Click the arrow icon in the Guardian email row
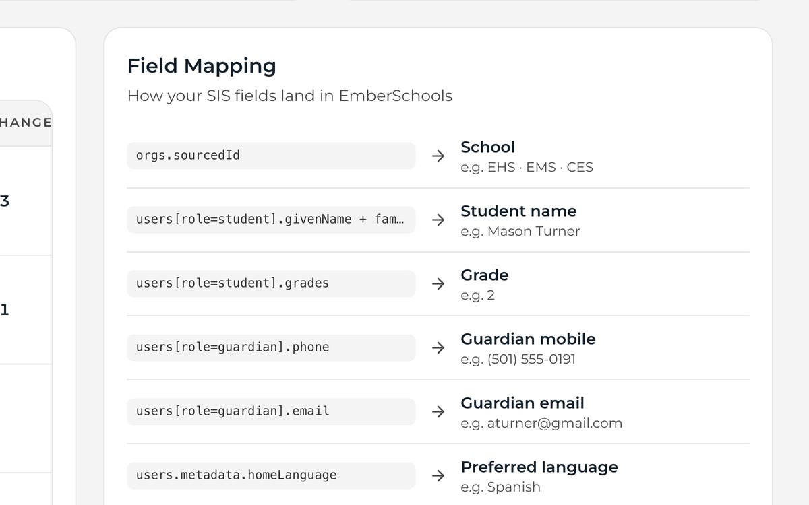The width and height of the screenshot is (809, 505). (438, 411)
